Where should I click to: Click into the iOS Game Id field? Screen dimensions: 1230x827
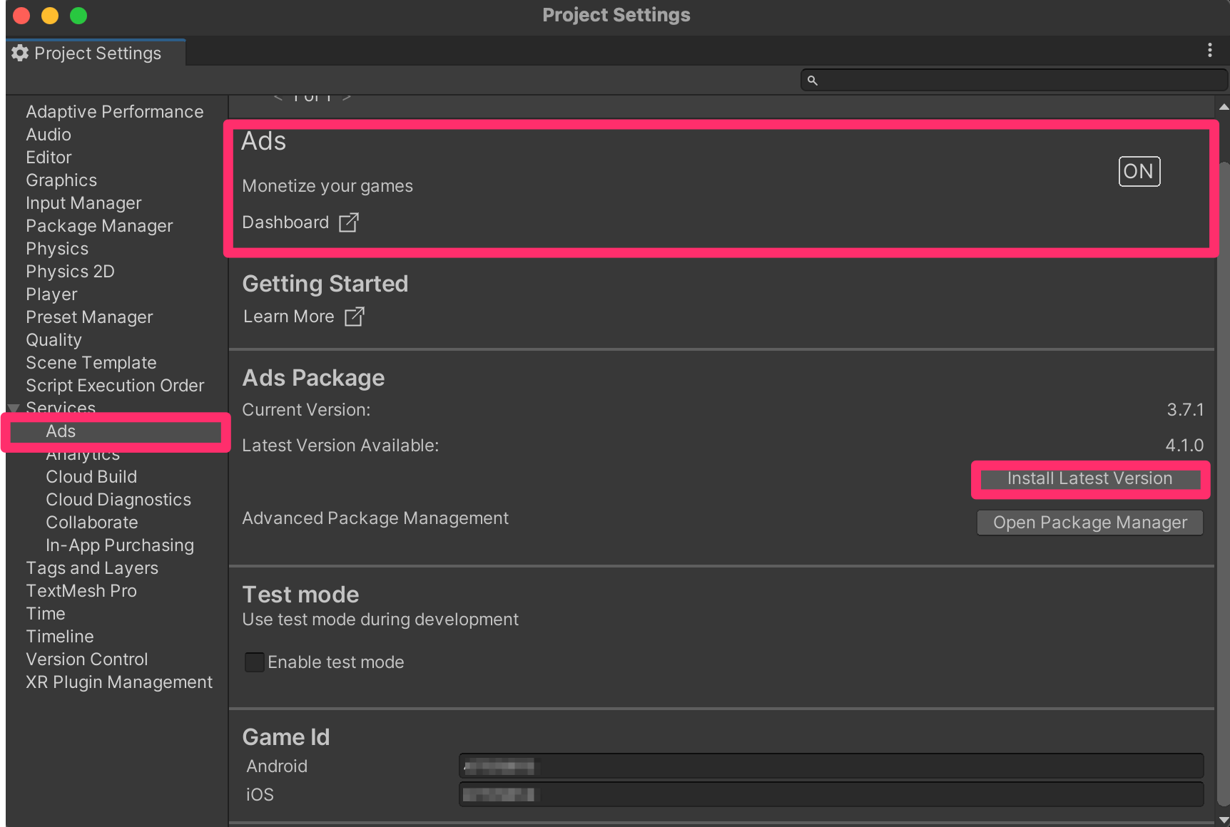click(x=830, y=794)
